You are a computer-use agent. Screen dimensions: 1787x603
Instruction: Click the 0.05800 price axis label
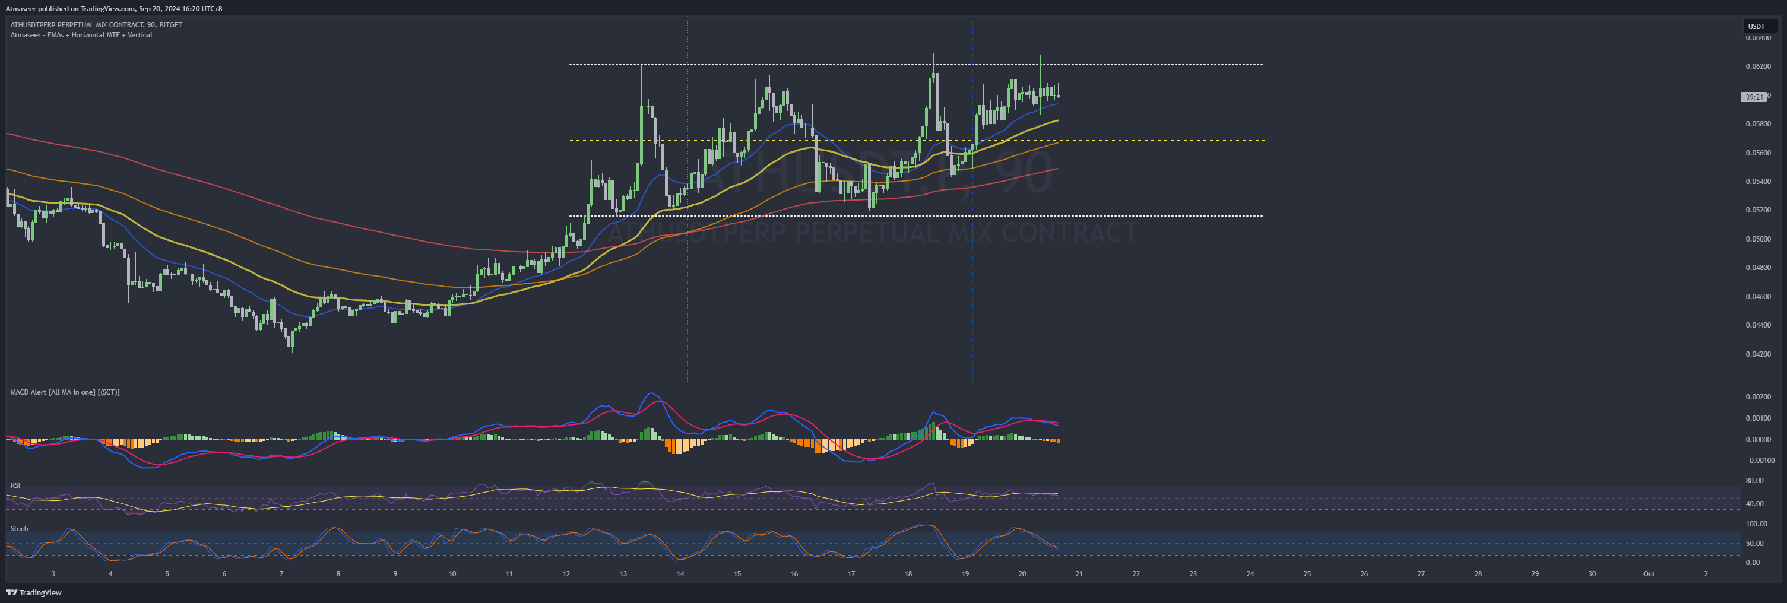pos(1758,124)
